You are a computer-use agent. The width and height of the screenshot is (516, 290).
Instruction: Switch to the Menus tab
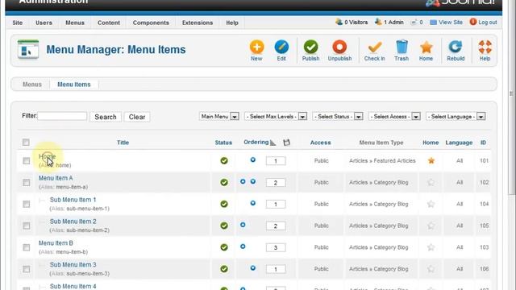point(32,85)
